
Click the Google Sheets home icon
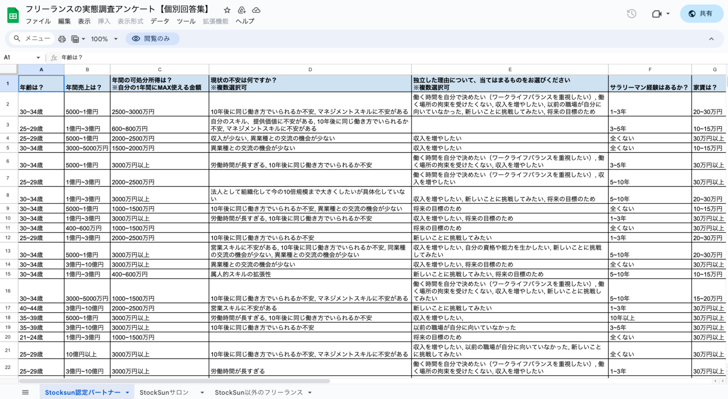click(x=13, y=15)
